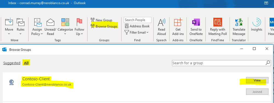
Task: Open the Address Book
Action: (137, 26)
